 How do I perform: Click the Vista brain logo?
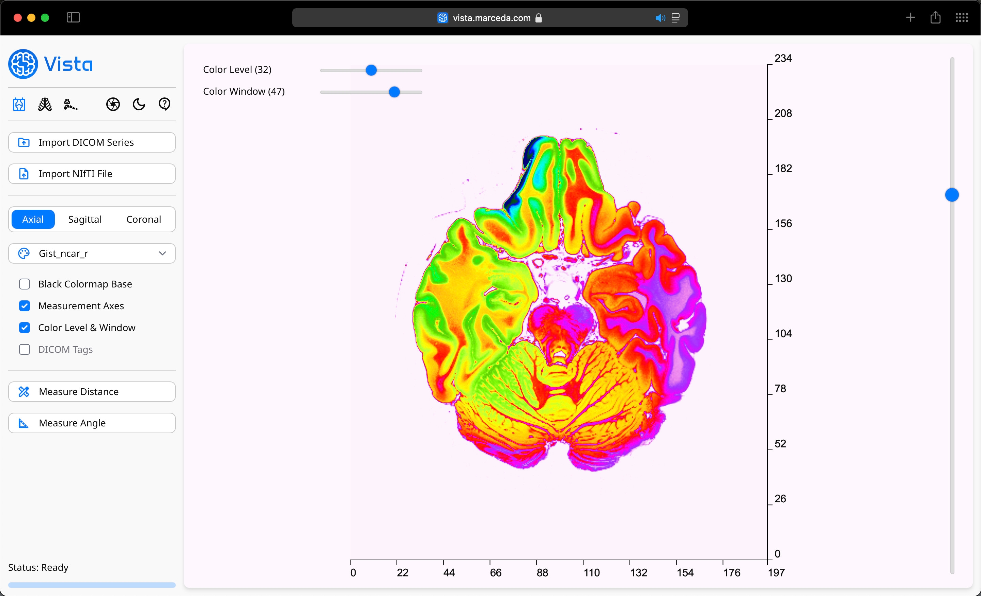pyautogui.click(x=23, y=64)
